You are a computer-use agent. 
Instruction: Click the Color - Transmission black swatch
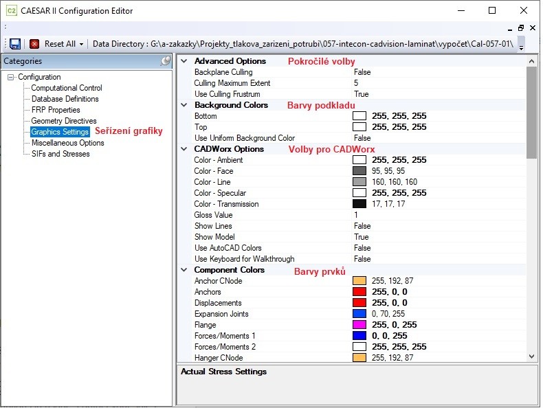click(x=359, y=204)
